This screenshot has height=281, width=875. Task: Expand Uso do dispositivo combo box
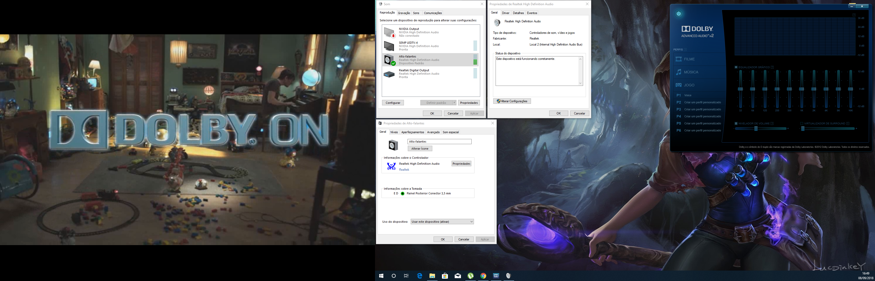tap(442, 222)
